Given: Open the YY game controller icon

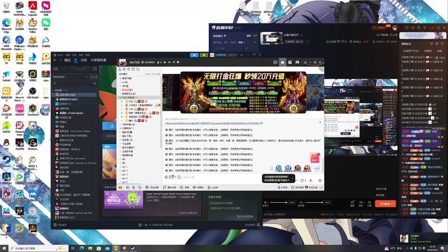Looking at the screenshot, I should [297, 62].
